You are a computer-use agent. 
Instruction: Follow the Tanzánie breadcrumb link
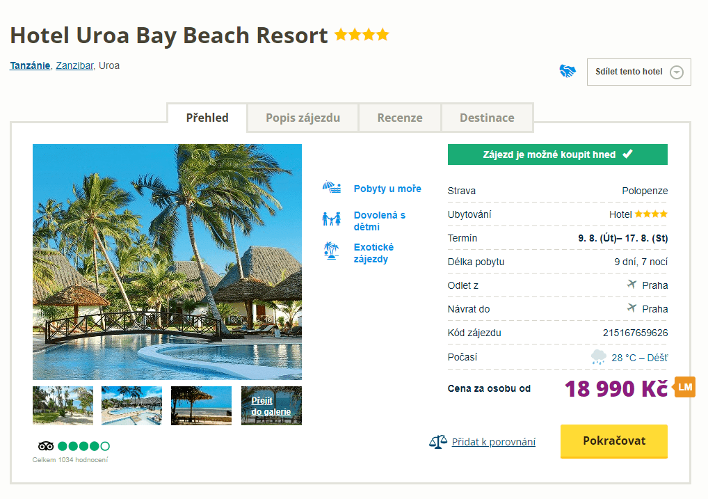[30, 66]
